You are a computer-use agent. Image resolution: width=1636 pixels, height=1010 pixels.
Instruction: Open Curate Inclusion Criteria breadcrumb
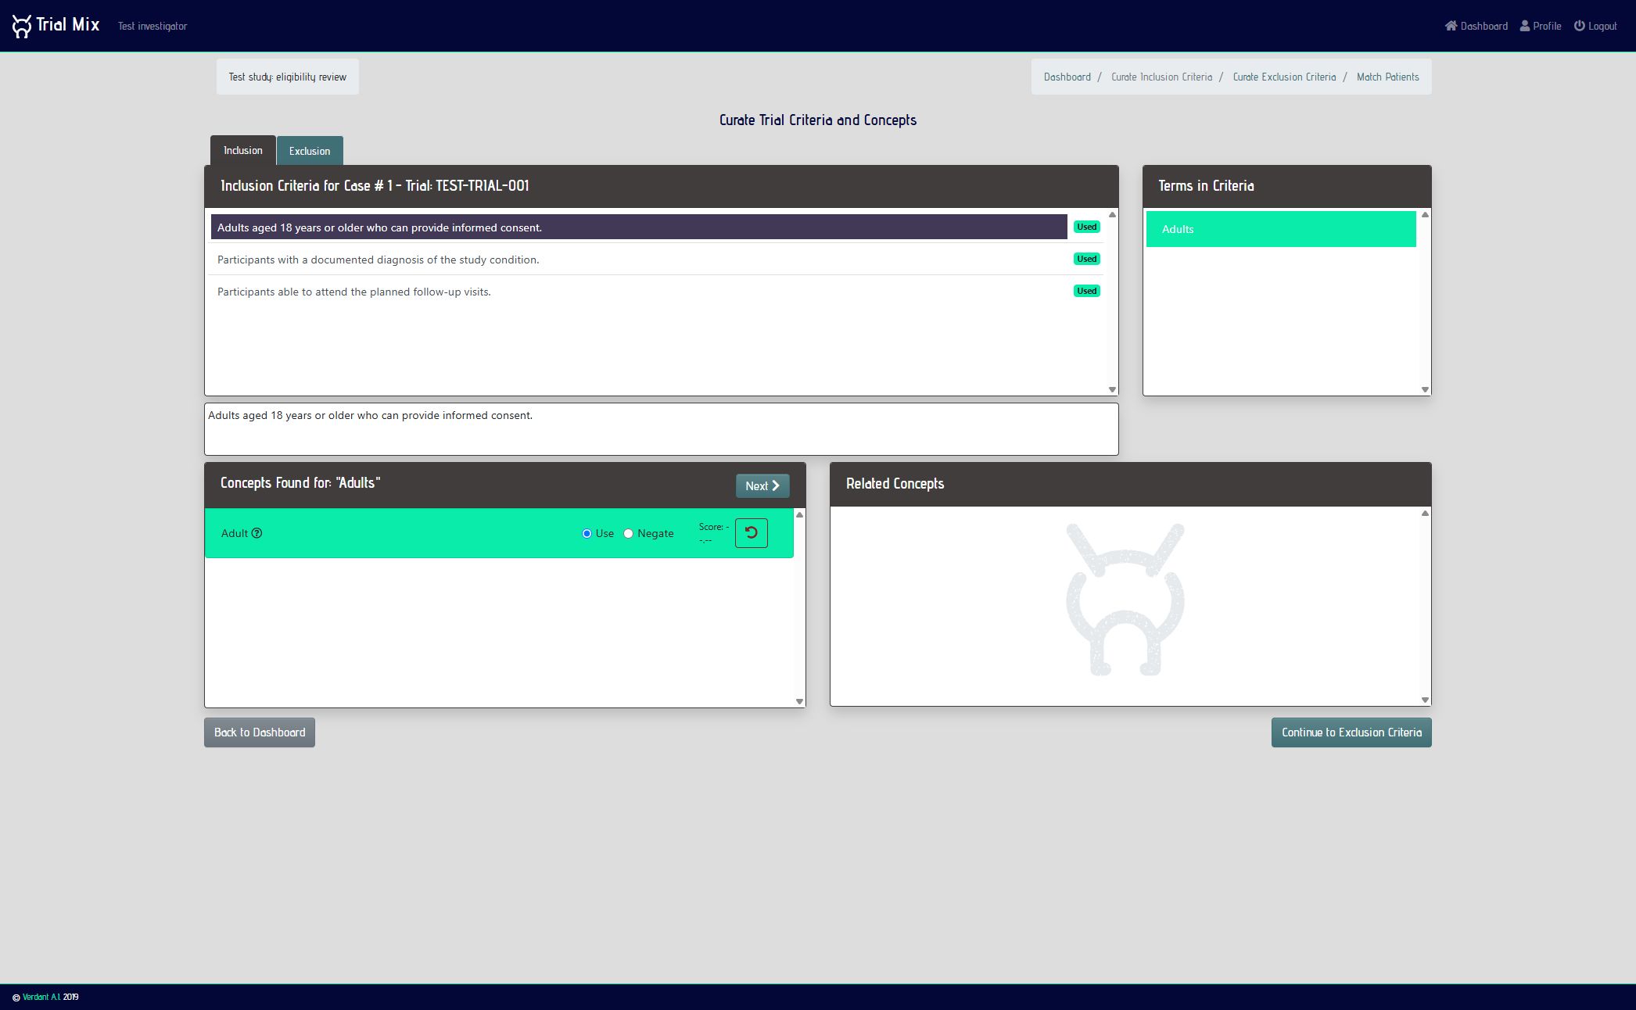(1161, 77)
